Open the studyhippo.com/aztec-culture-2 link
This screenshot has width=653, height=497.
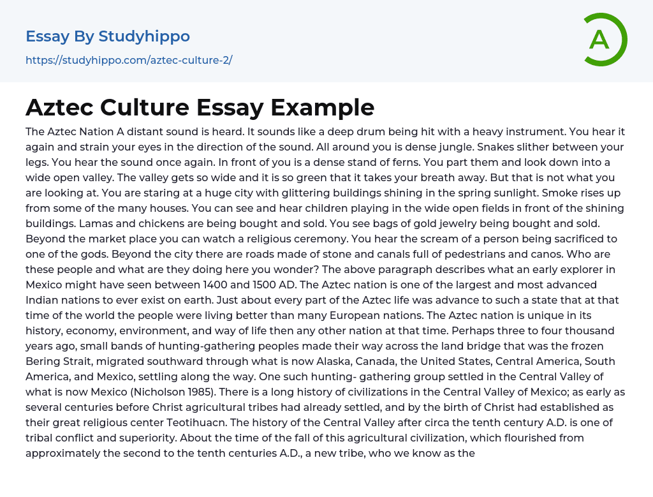point(129,61)
